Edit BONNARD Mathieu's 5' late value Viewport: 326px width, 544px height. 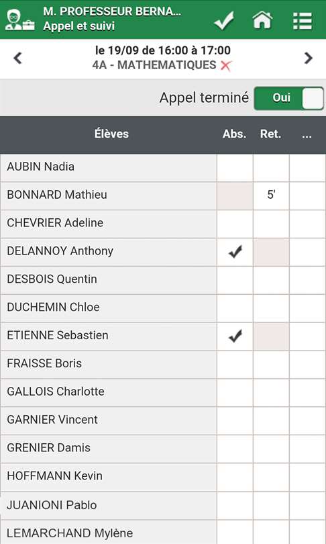click(271, 195)
